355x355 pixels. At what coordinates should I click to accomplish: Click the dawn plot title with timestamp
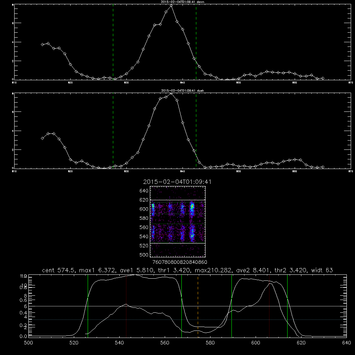[183, 2]
